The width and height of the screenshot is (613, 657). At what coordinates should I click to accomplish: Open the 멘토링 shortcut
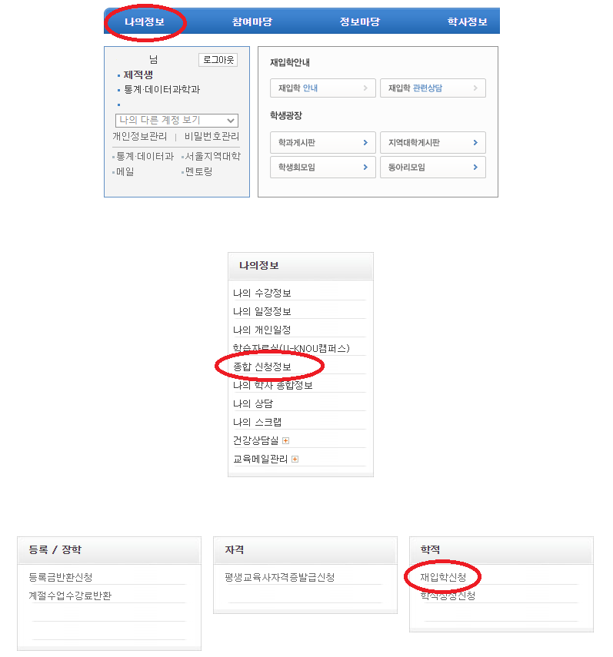(x=198, y=171)
